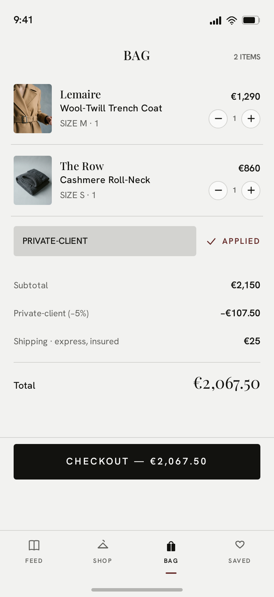Decrease quantity of Lemaire trench coat
Viewport: 274px width, 597px height.
pyautogui.click(x=218, y=119)
